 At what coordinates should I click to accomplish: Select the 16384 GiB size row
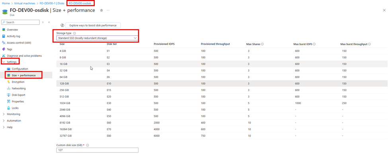point(222,129)
